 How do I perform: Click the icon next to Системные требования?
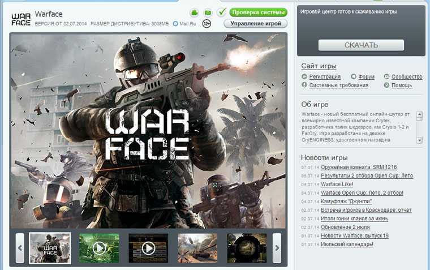pyautogui.click(x=304, y=85)
